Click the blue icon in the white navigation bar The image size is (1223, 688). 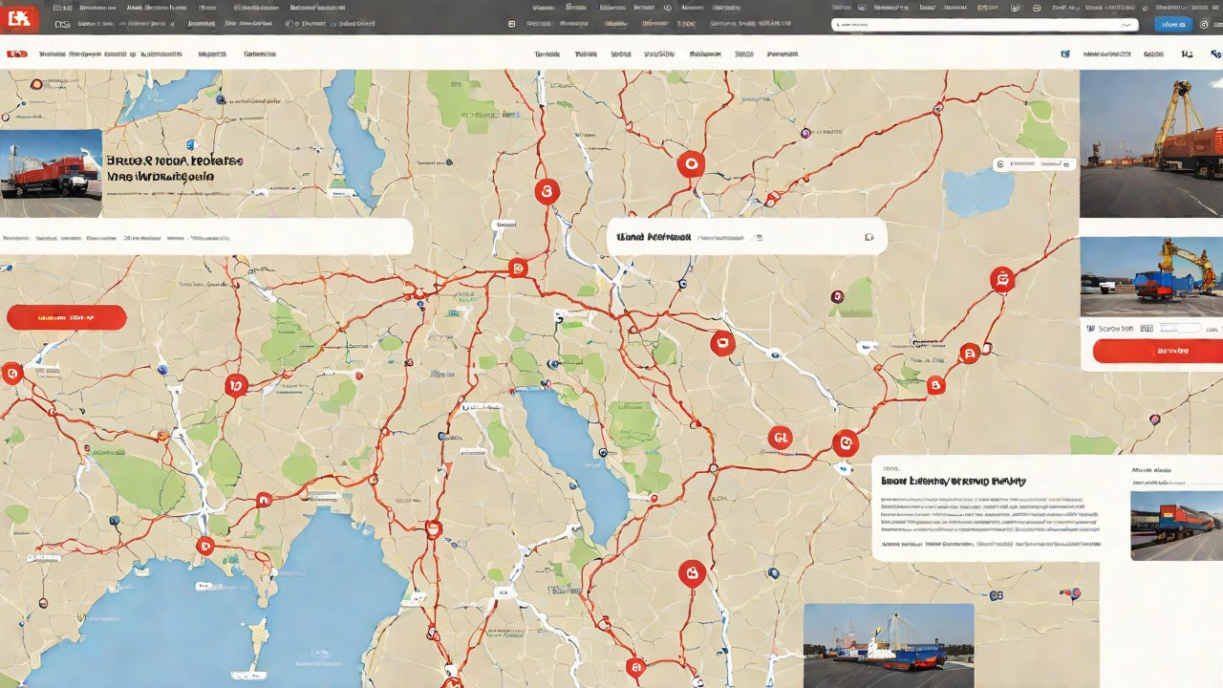(x=1065, y=54)
